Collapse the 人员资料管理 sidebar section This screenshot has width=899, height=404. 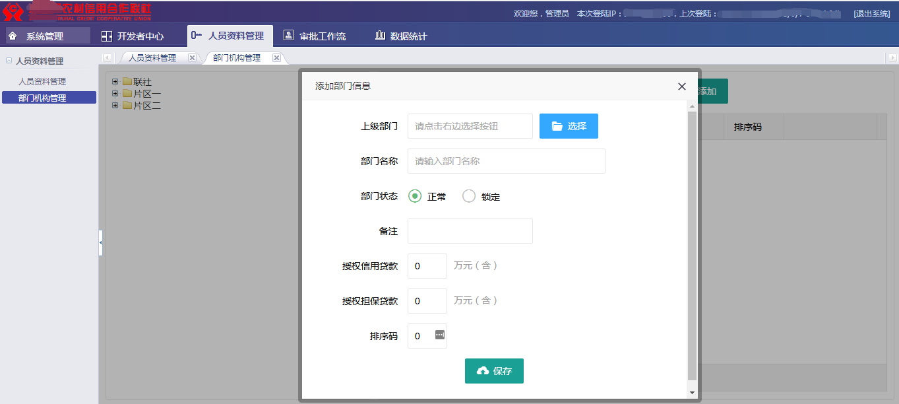(9, 61)
